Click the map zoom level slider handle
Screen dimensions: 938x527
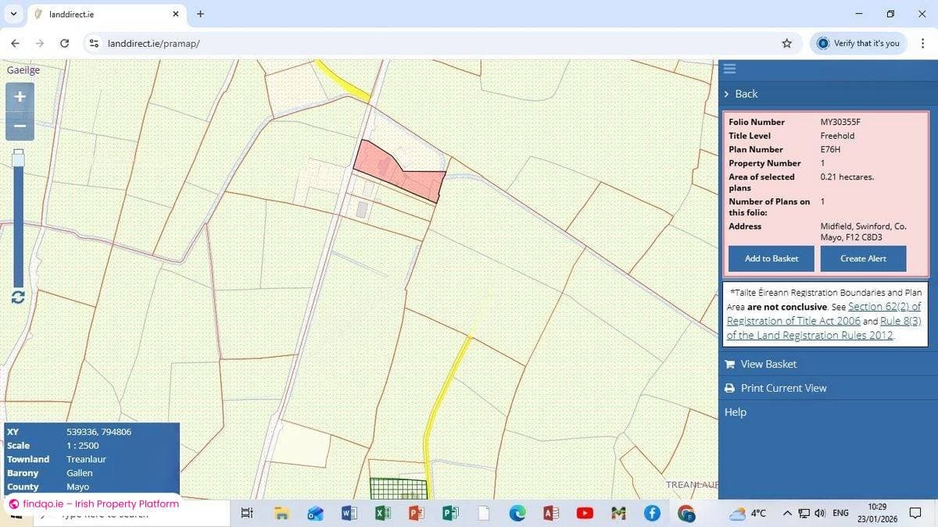[x=18, y=158]
